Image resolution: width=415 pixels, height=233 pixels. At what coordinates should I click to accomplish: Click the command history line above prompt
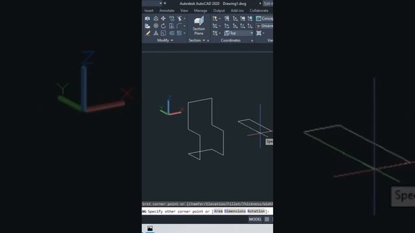pyautogui.click(x=207, y=204)
